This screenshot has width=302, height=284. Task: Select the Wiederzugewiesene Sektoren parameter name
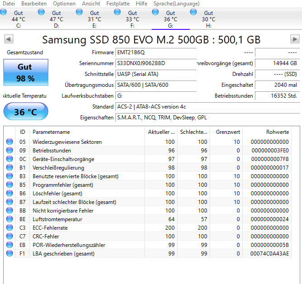click(67, 142)
